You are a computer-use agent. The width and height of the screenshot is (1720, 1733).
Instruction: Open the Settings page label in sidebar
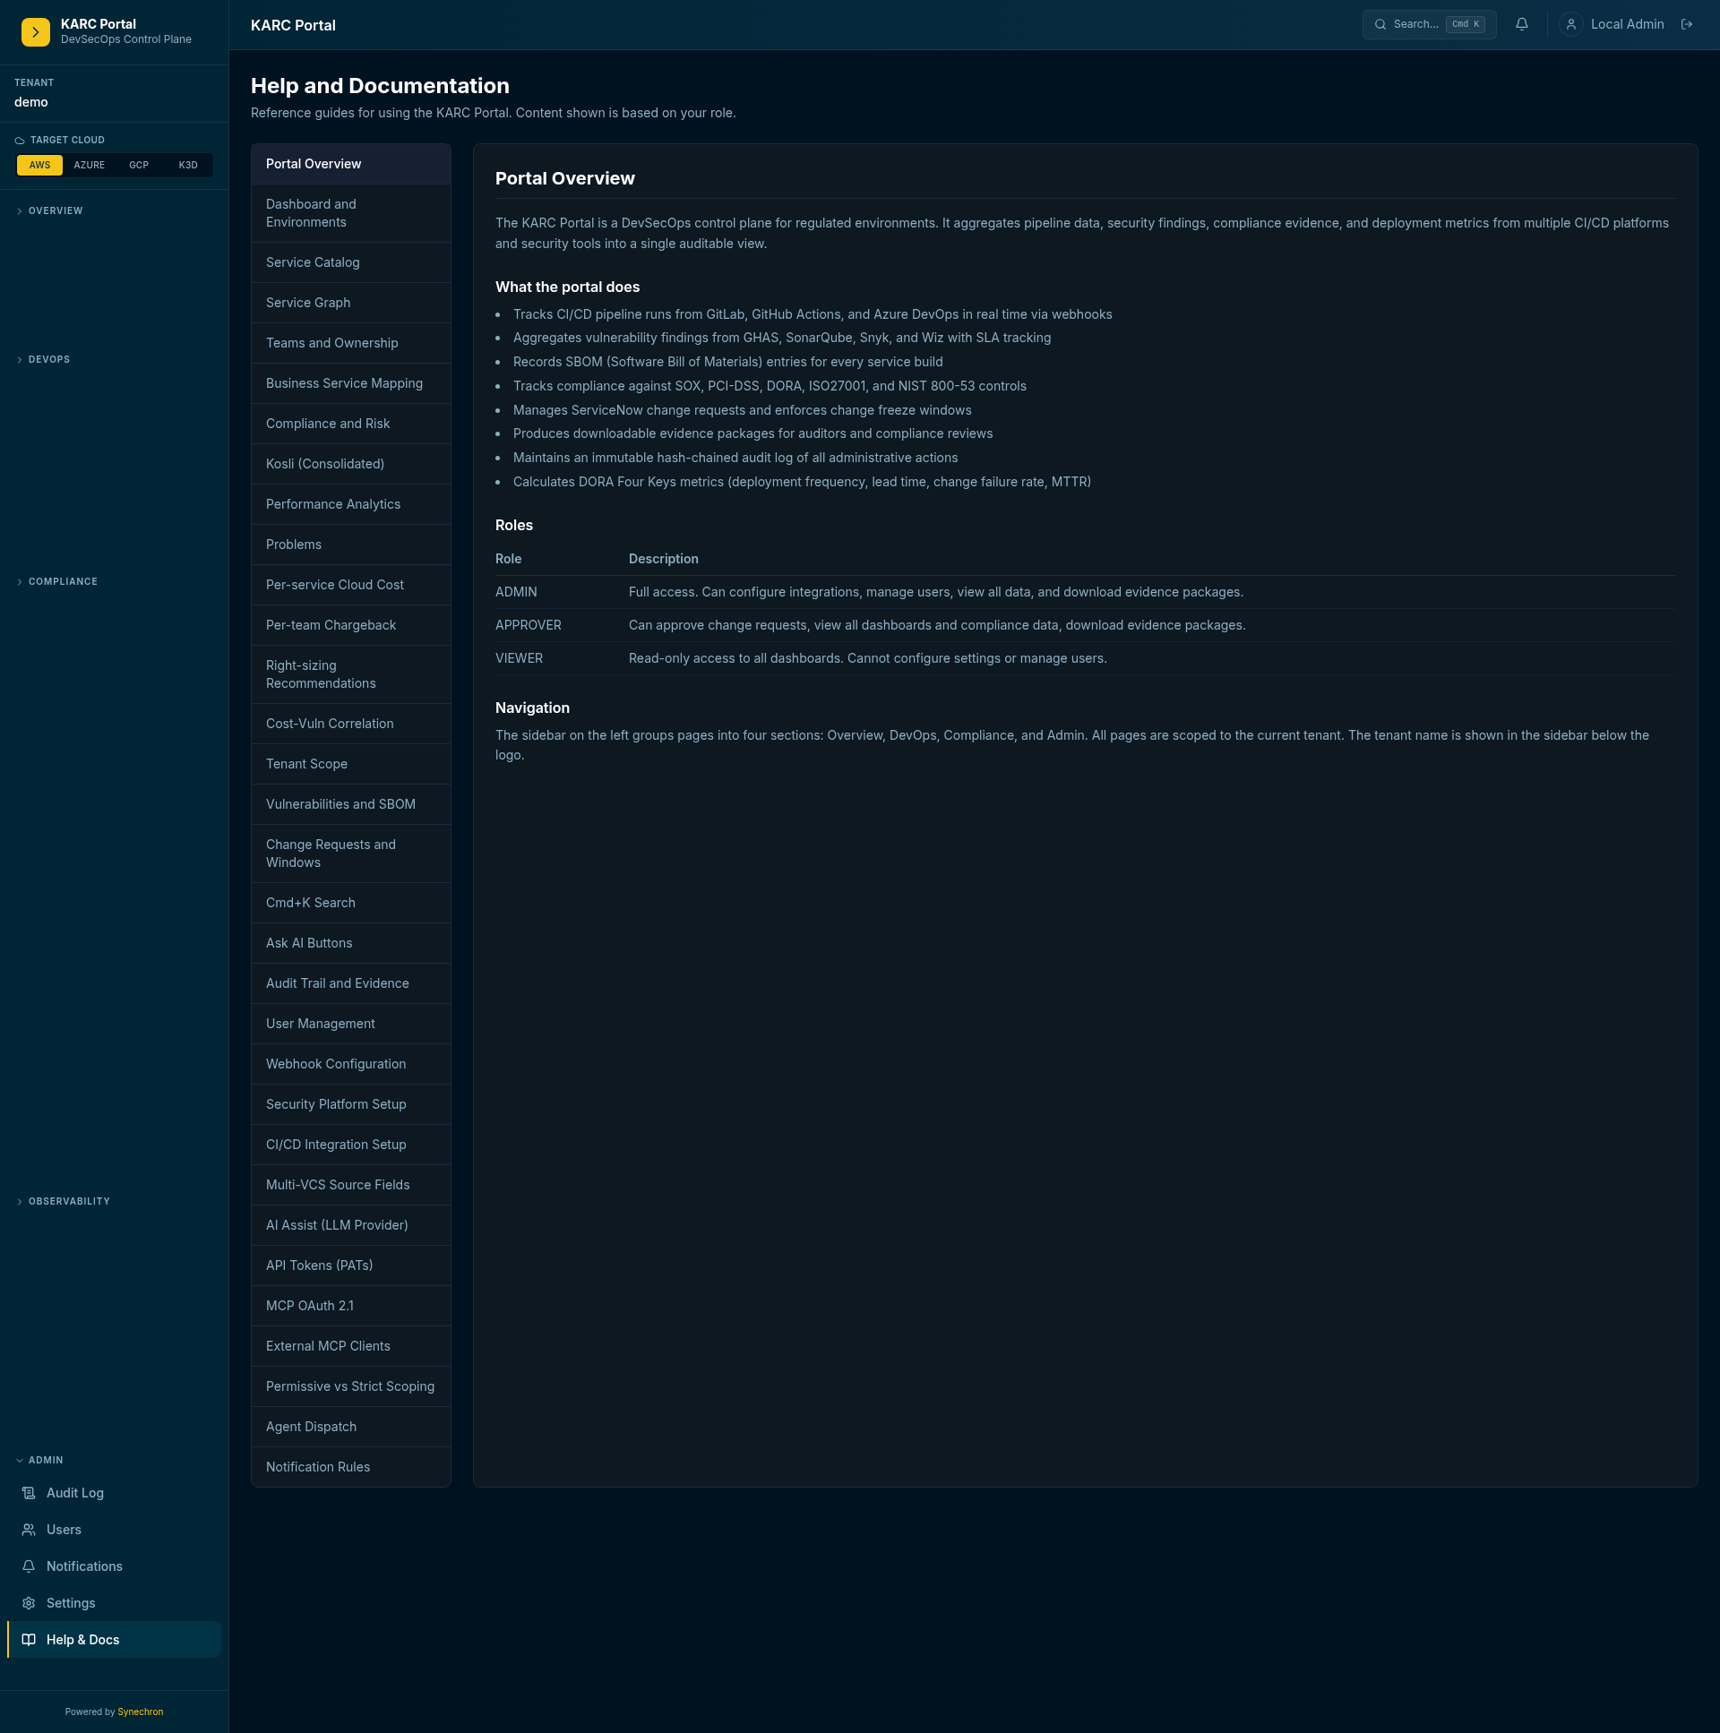click(71, 1604)
